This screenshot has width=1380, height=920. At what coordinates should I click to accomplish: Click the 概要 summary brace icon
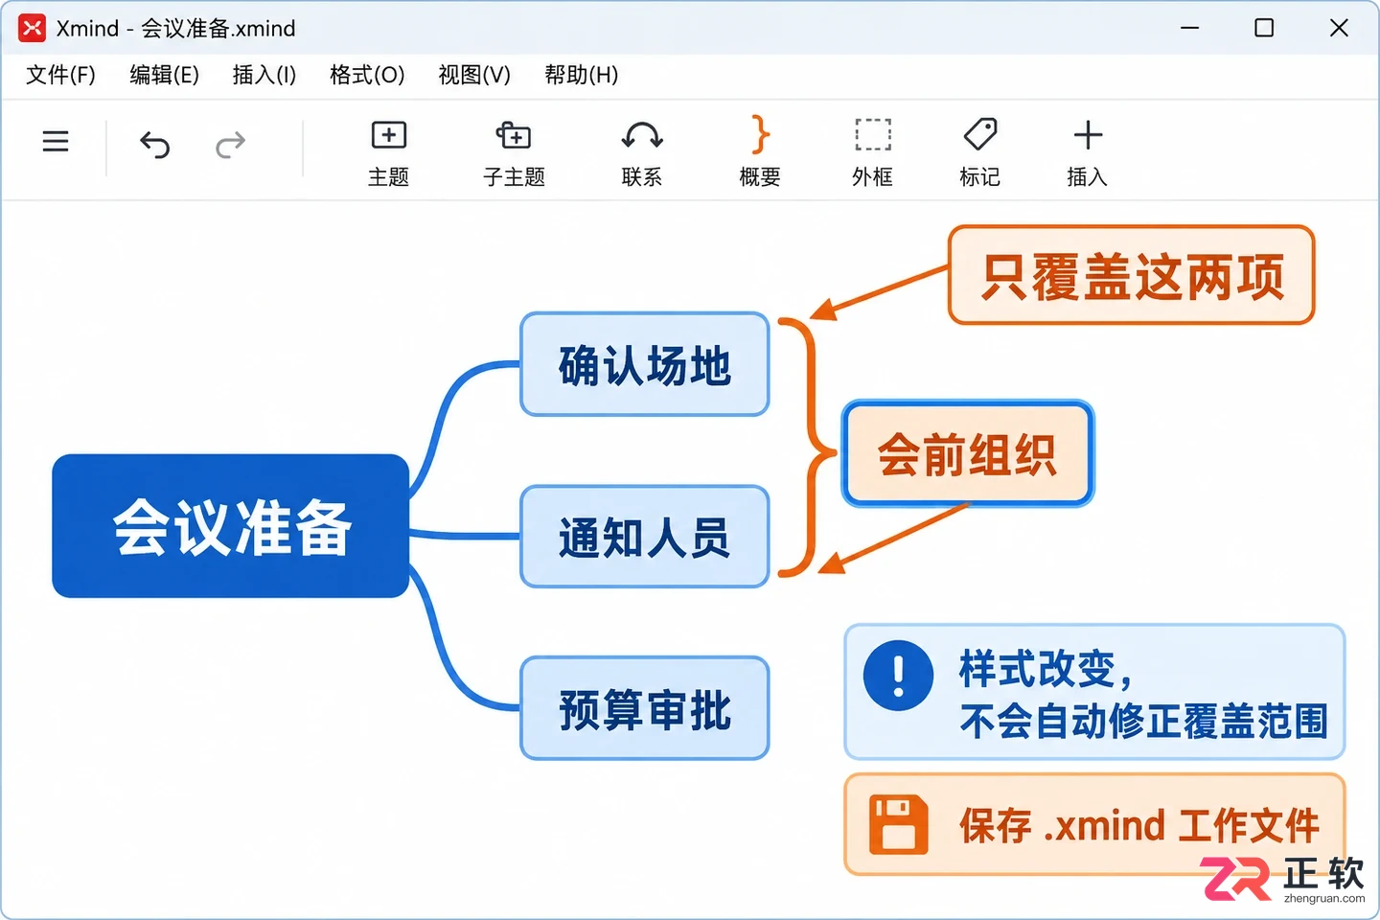(x=760, y=135)
